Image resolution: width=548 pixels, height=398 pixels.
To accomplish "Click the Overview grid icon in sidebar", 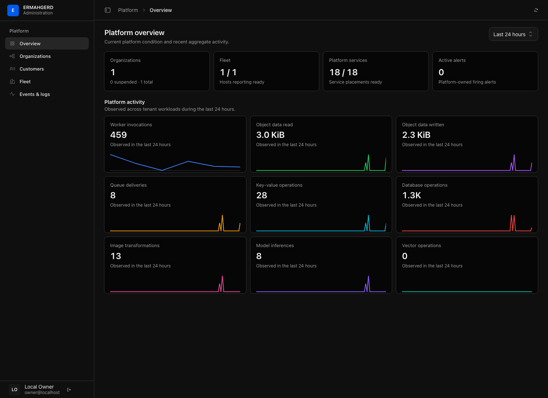I will [12, 43].
